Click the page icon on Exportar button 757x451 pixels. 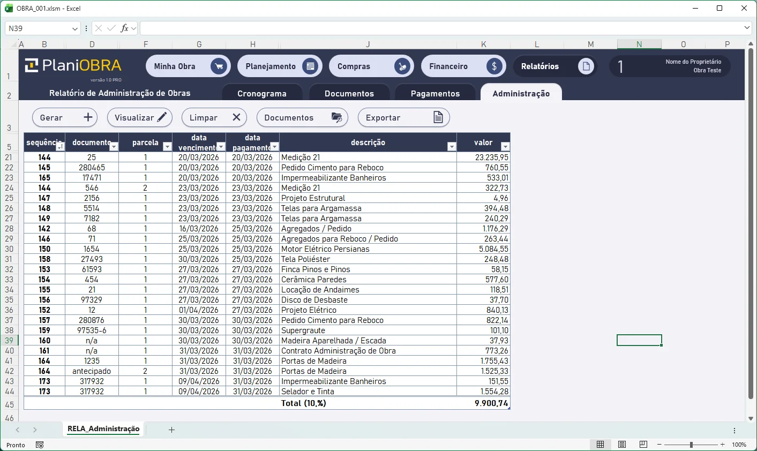(x=438, y=117)
